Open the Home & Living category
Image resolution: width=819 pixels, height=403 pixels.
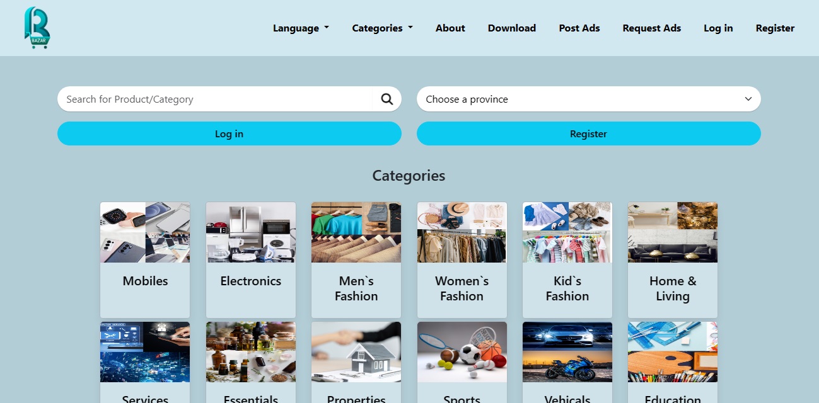673,260
